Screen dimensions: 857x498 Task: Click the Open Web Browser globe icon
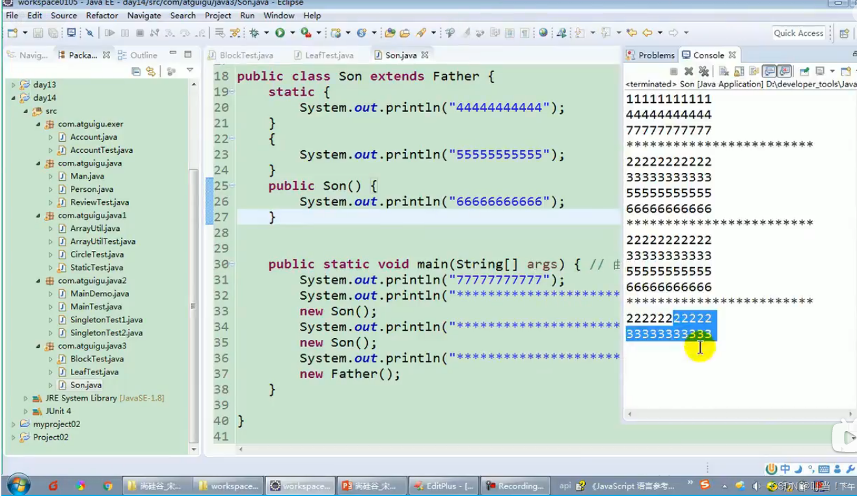click(543, 33)
